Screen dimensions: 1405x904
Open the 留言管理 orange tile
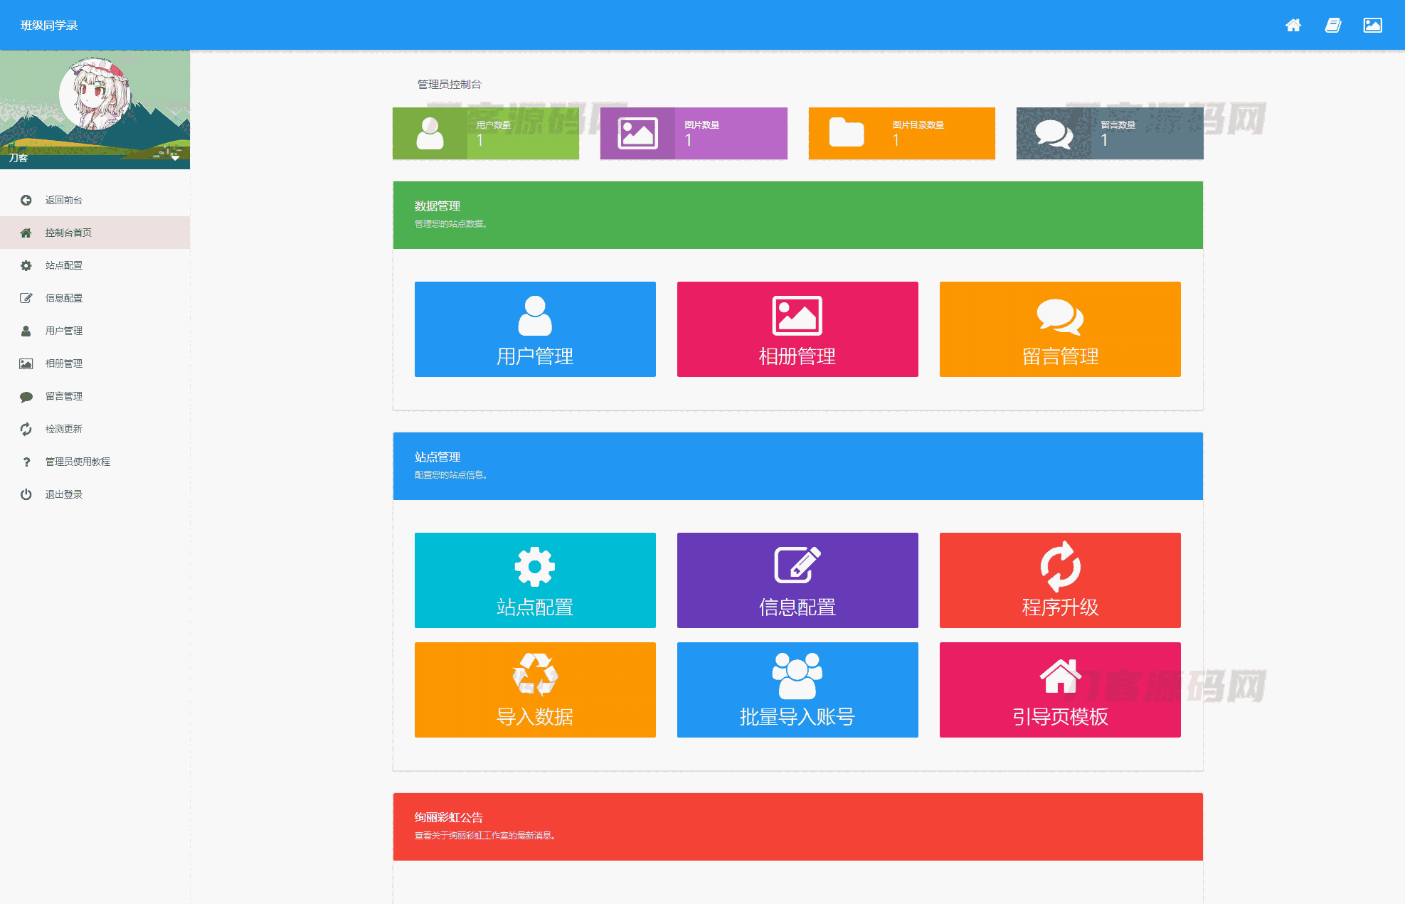1059,329
